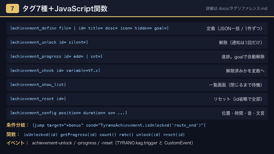Click the "イベント：" label
274x154 pixels.
pyautogui.click(x=18, y=143)
